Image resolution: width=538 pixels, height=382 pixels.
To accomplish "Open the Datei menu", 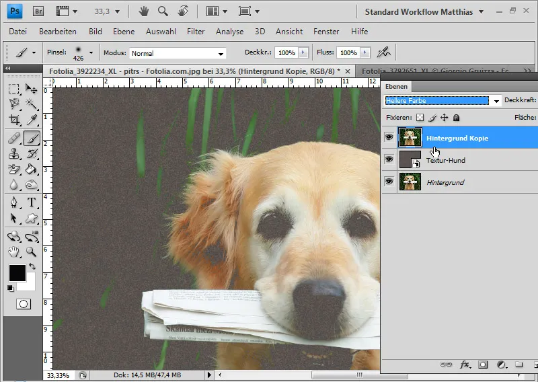I will coord(18,32).
